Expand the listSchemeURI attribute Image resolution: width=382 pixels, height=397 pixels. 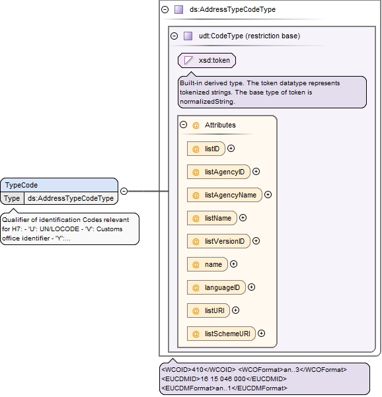261,334
